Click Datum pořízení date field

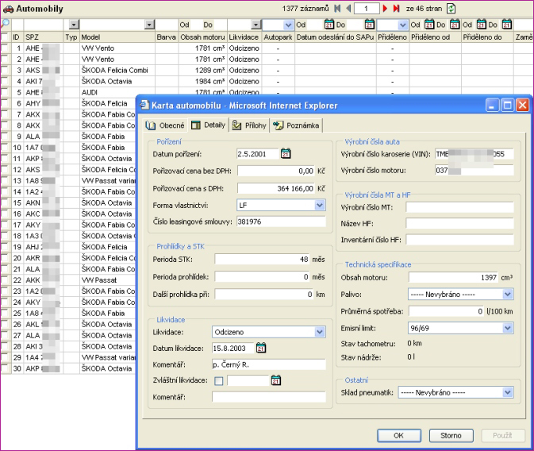coord(258,154)
